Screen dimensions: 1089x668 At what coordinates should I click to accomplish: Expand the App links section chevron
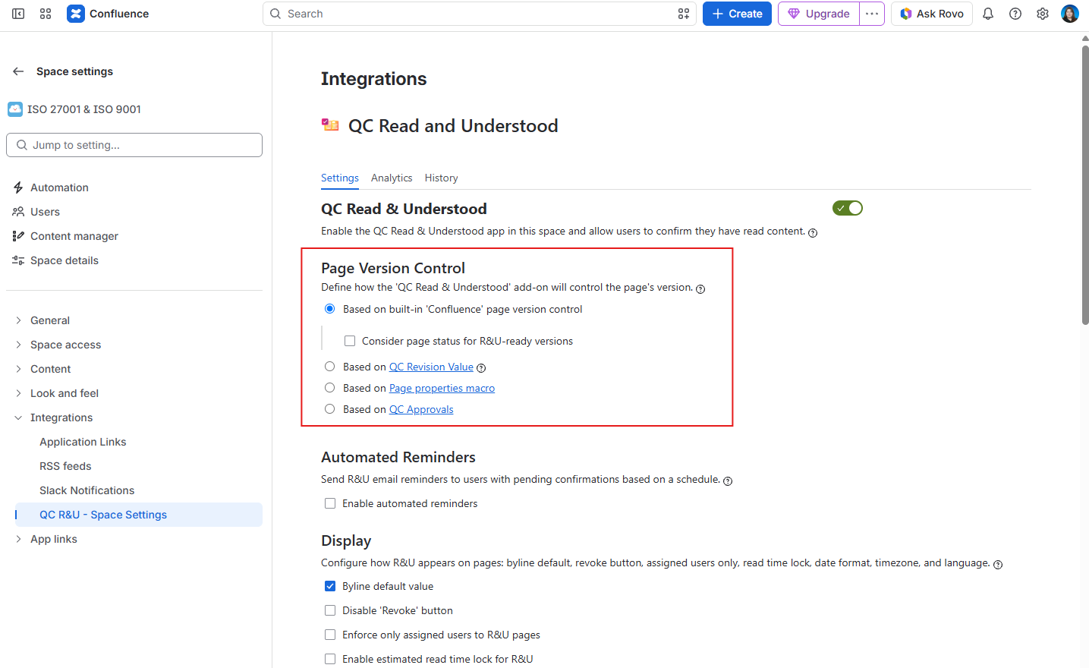tap(18, 539)
